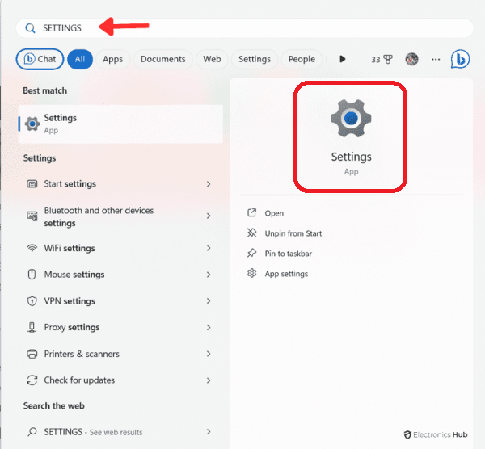Open the Bing chat icon at top right

click(460, 59)
